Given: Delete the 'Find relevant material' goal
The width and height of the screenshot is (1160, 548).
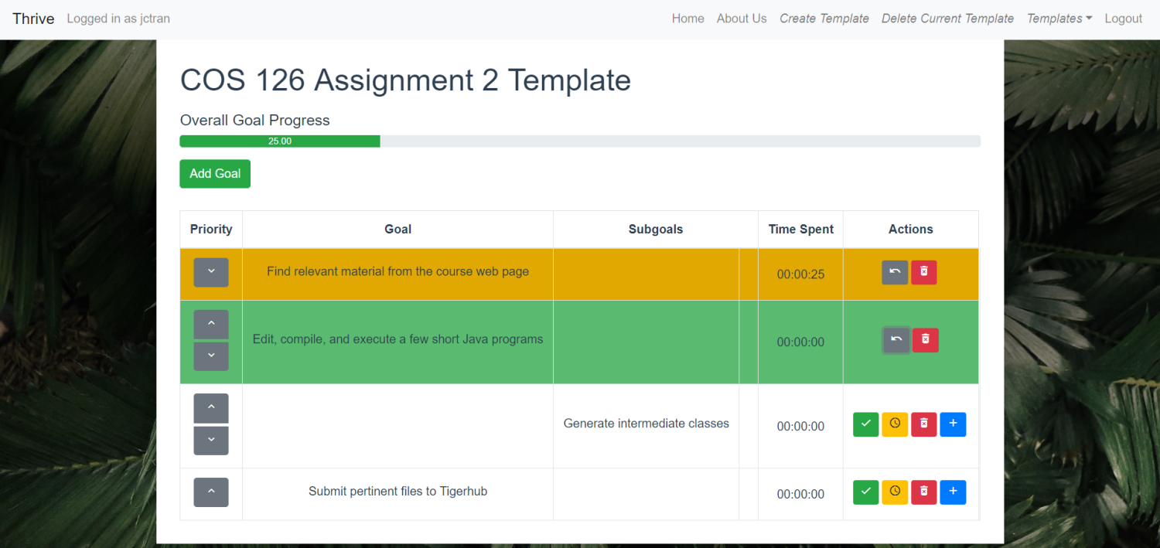Looking at the screenshot, I should (x=923, y=272).
